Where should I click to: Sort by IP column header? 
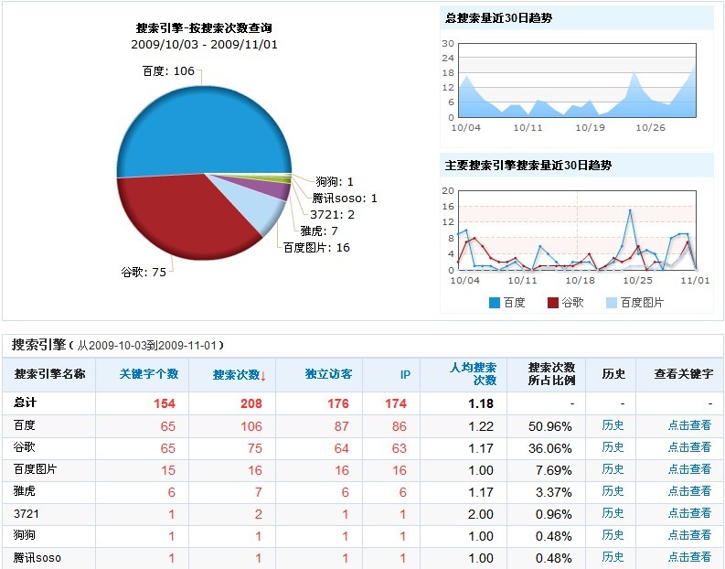(x=404, y=375)
